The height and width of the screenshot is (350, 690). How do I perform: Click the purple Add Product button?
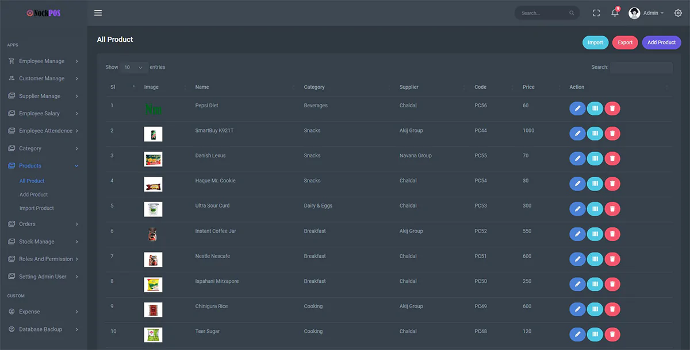click(x=661, y=42)
